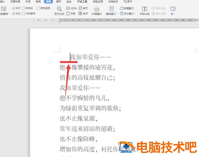Switch to 多页 multiple pages view
The width and height of the screenshot is (199, 157).
(83, 14)
